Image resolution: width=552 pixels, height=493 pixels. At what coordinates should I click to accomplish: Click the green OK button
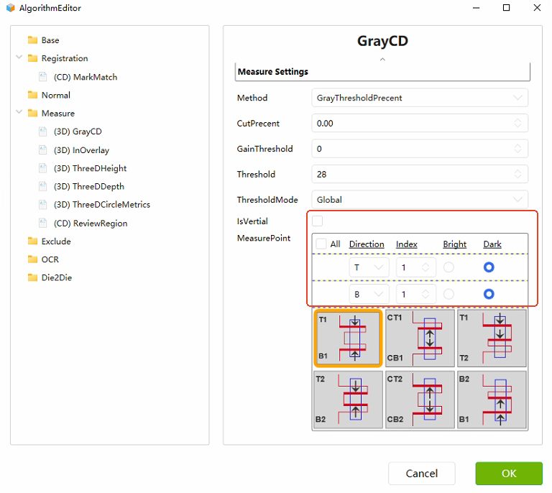[x=509, y=474]
